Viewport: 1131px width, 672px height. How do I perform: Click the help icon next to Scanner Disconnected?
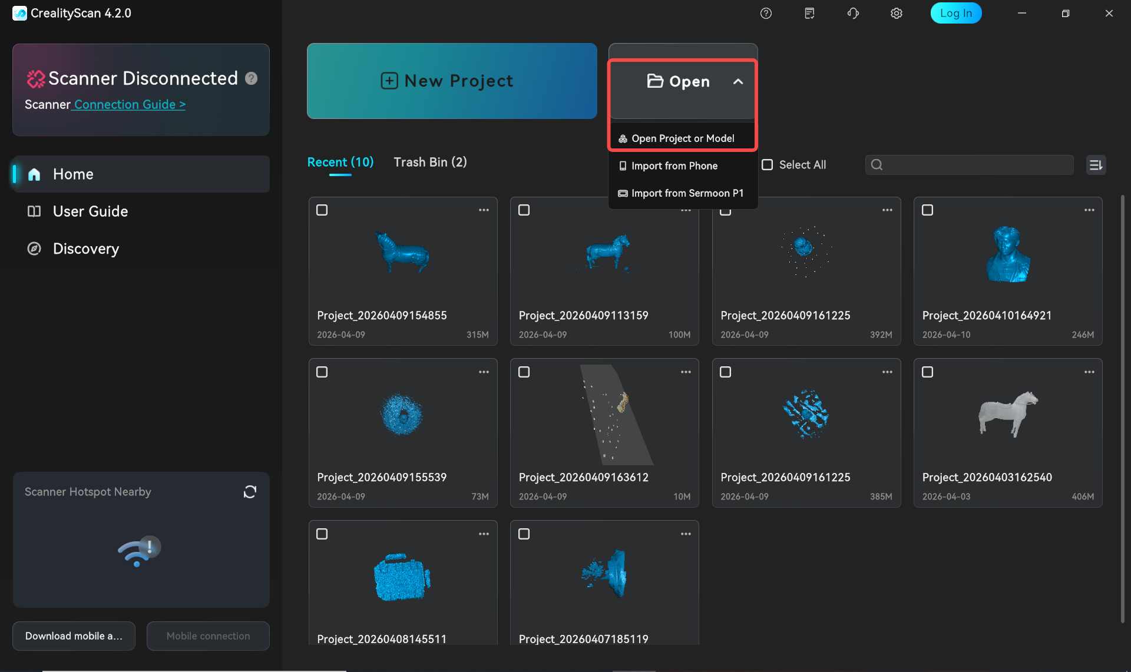pyautogui.click(x=251, y=78)
